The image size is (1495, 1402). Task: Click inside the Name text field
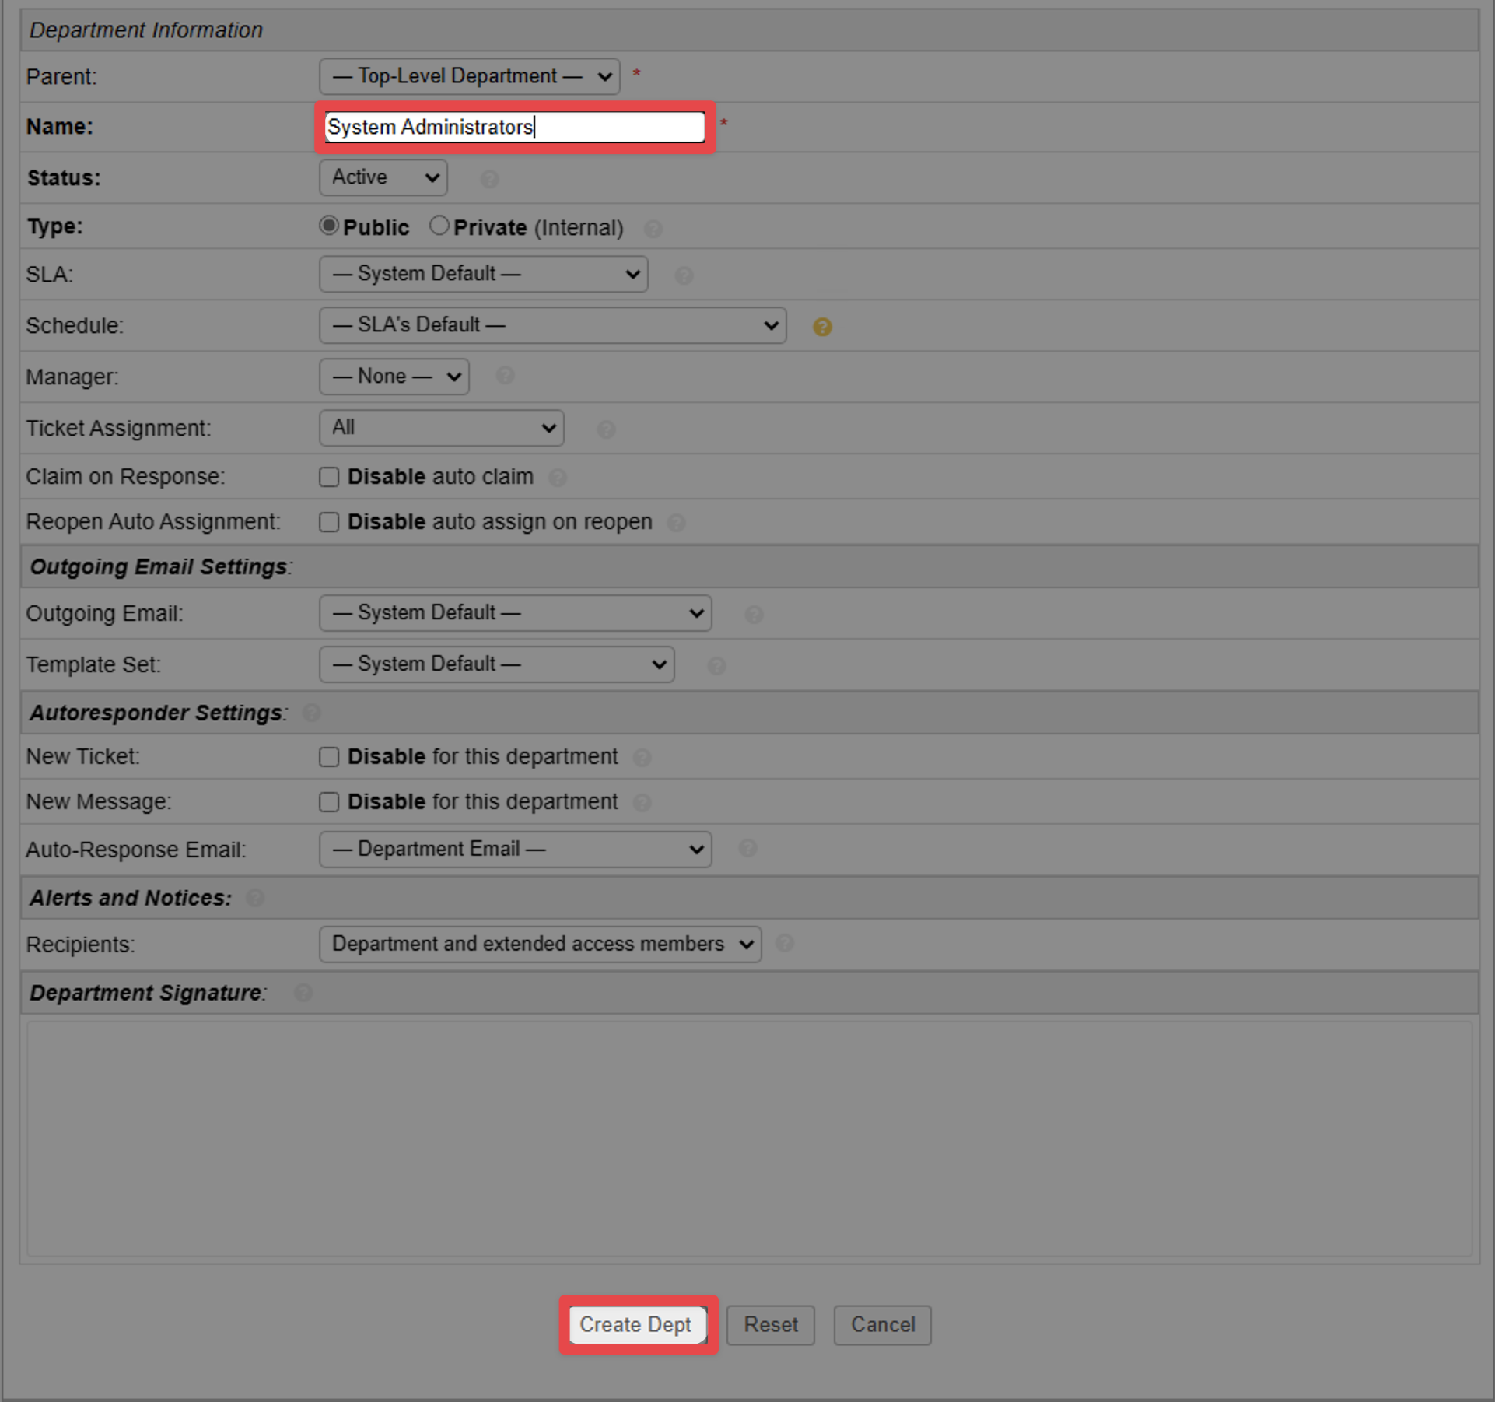(x=513, y=127)
